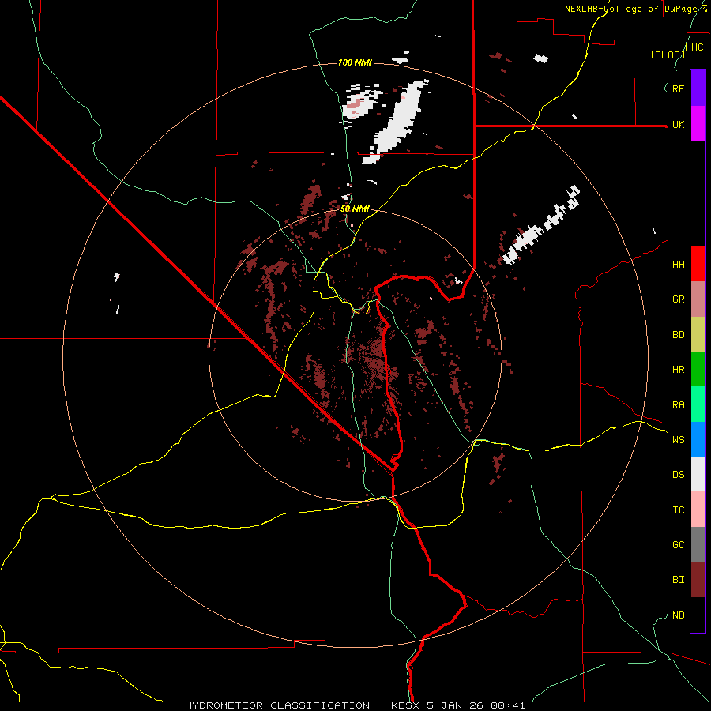Click the 5 JAN 26 00:41 timestamp
Viewport: 711px width, 711px height.
click(x=476, y=705)
